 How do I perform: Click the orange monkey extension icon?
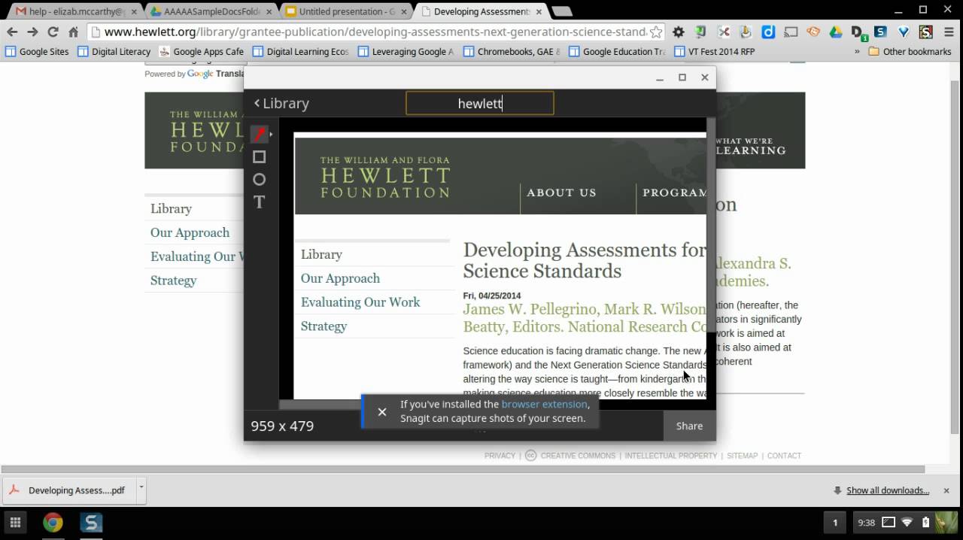[813, 32]
